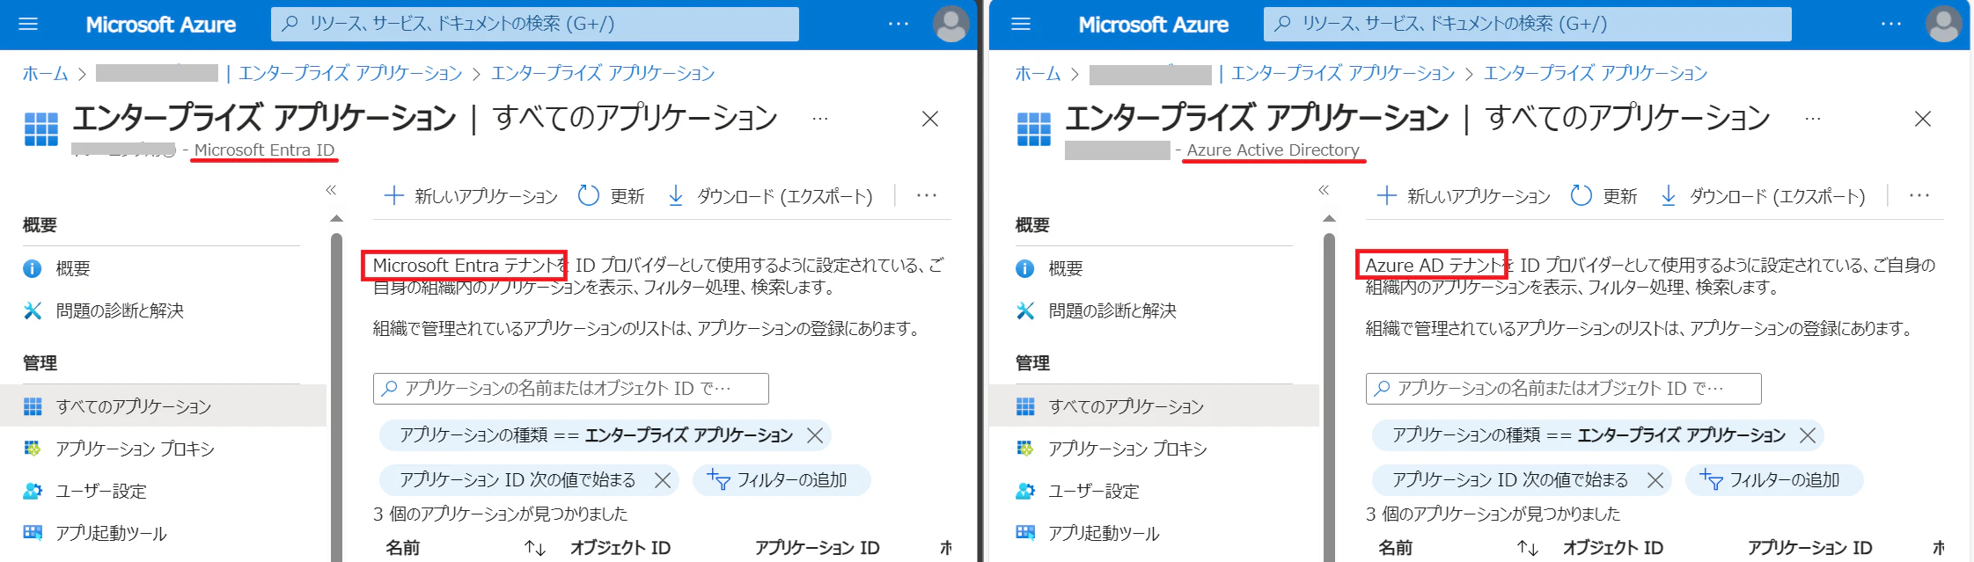The image size is (1974, 562).
Task: Click application name search field in left portal
Action: coord(571,389)
